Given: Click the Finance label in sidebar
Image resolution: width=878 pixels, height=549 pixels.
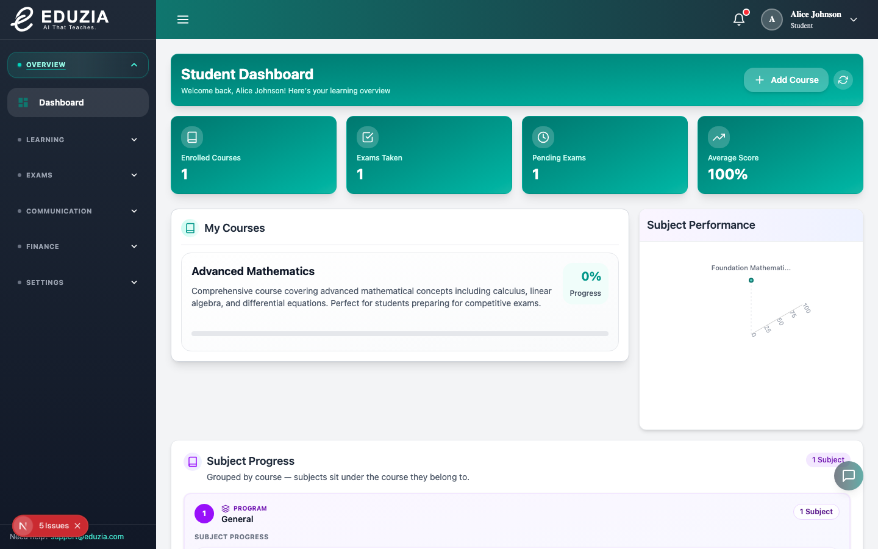Looking at the screenshot, I should pyautogui.click(x=43, y=246).
